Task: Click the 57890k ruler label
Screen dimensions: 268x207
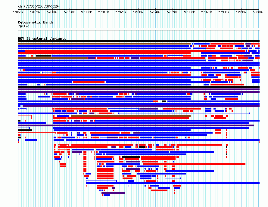Action: (69, 12)
